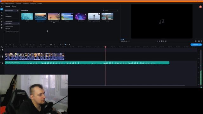
Task: Step one frame forward in preview
Action: [164, 41]
